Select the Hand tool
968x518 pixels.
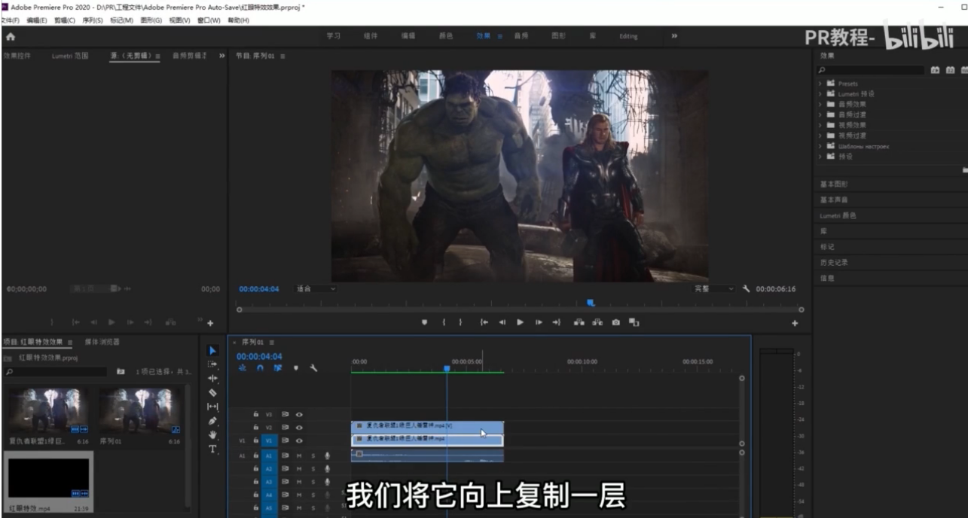coord(212,435)
